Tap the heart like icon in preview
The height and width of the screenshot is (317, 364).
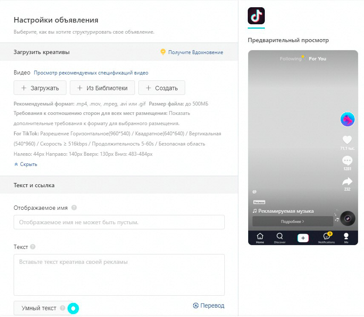pyautogui.click(x=347, y=140)
